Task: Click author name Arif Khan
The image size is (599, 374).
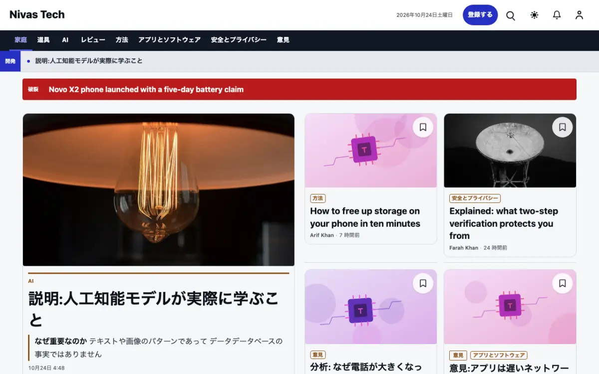Action: [x=322, y=235]
